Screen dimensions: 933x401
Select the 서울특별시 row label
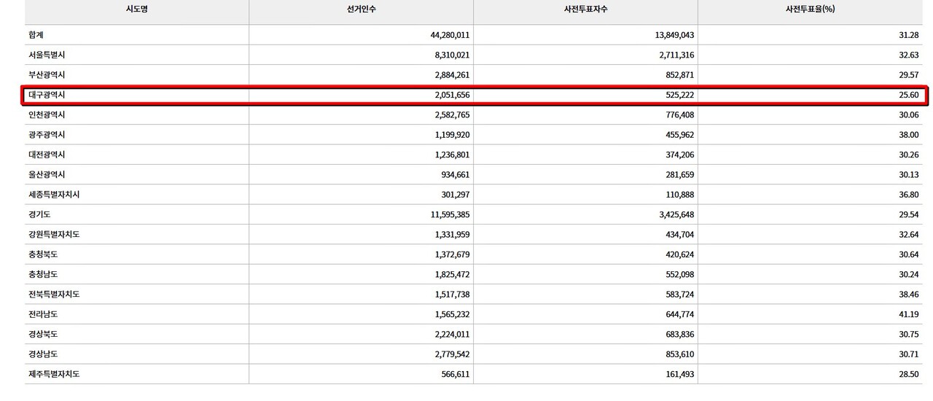coord(47,55)
